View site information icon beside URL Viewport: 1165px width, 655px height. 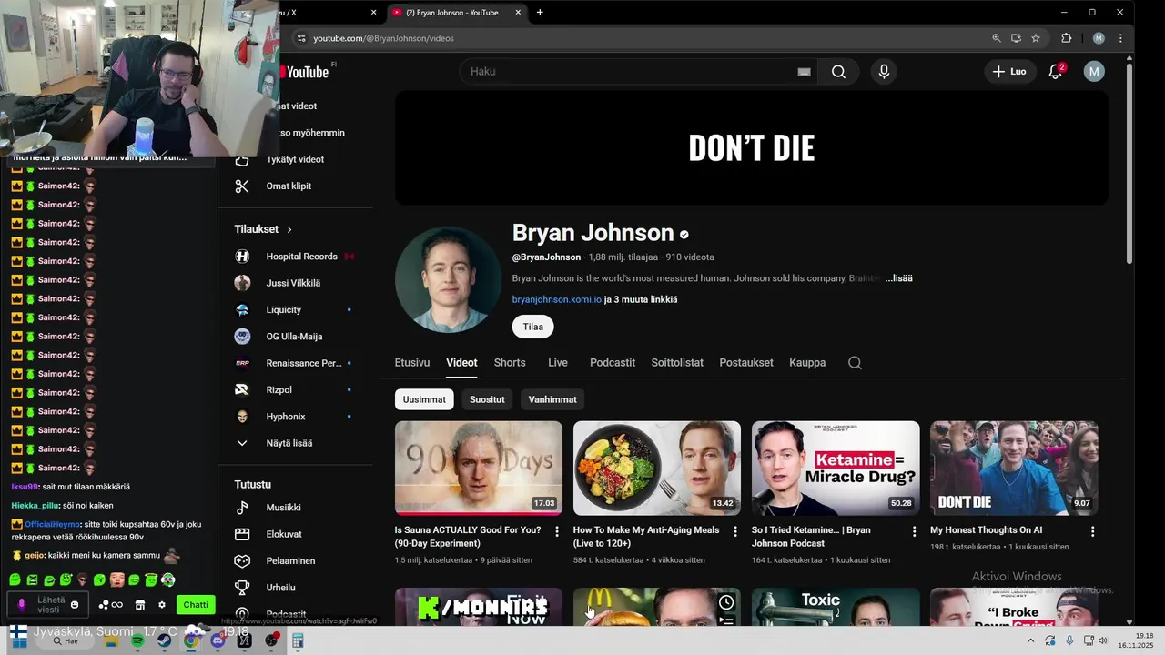(301, 38)
